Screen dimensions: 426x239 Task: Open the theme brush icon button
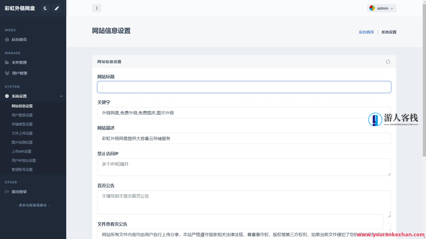[x=57, y=8]
